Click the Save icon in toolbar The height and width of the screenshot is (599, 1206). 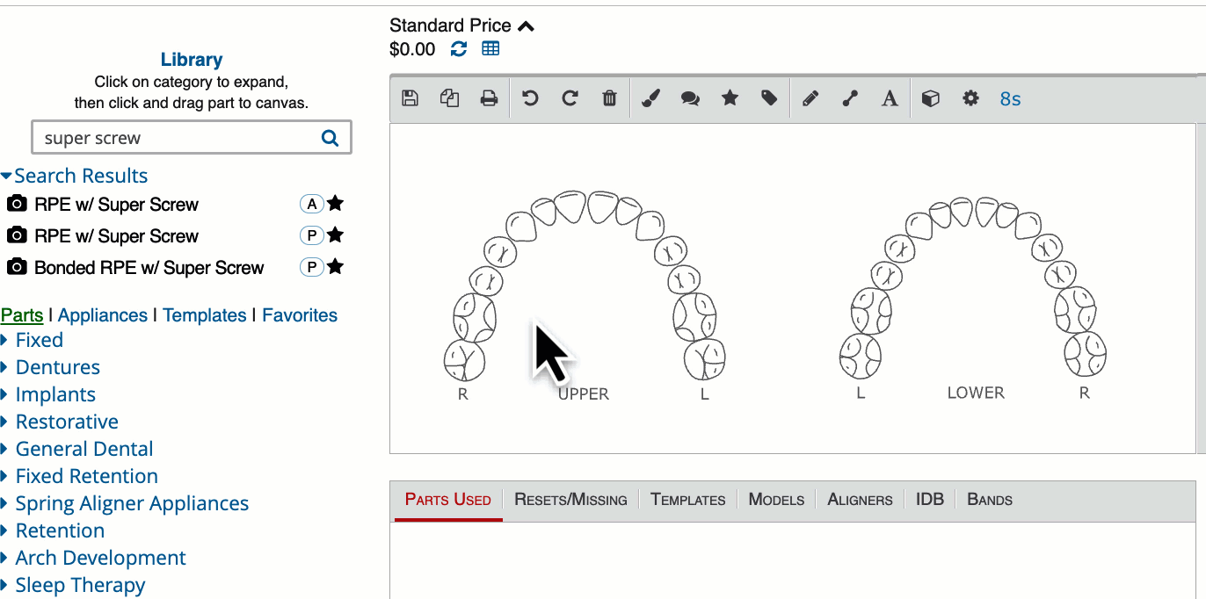(410, 98)
